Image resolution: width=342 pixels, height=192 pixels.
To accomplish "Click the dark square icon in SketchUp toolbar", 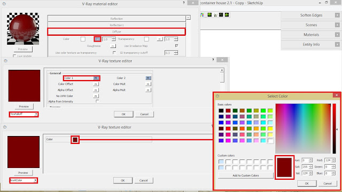I will 221,14.
